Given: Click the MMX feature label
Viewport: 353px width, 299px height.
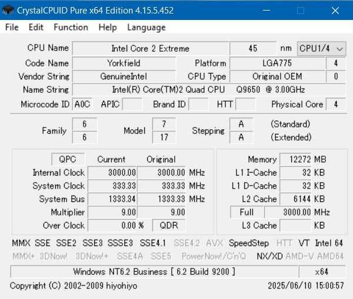Looking at the screenshot, I should click(x=21, y=243).
